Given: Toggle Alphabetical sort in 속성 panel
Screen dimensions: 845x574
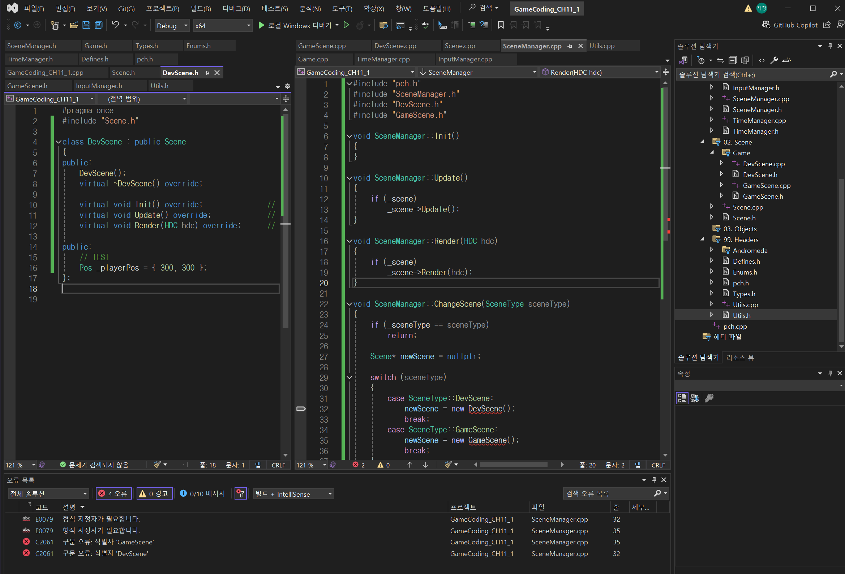Looking at the screenshot, I should click(x=695, y=398).
